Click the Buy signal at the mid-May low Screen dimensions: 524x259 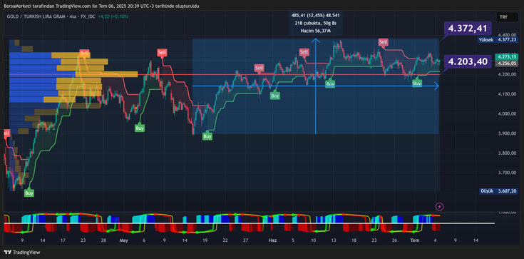pyautogui.click(x=207, y=136)
